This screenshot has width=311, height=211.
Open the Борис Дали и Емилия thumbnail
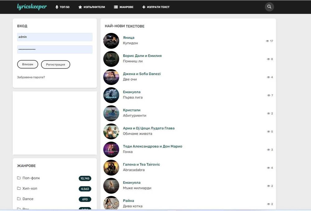click(111, 59)
